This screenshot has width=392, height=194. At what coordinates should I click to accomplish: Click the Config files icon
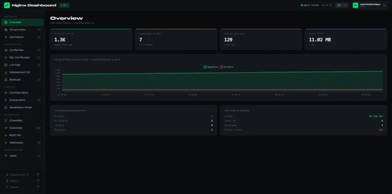pyautogui.click(x=6, y=50)
